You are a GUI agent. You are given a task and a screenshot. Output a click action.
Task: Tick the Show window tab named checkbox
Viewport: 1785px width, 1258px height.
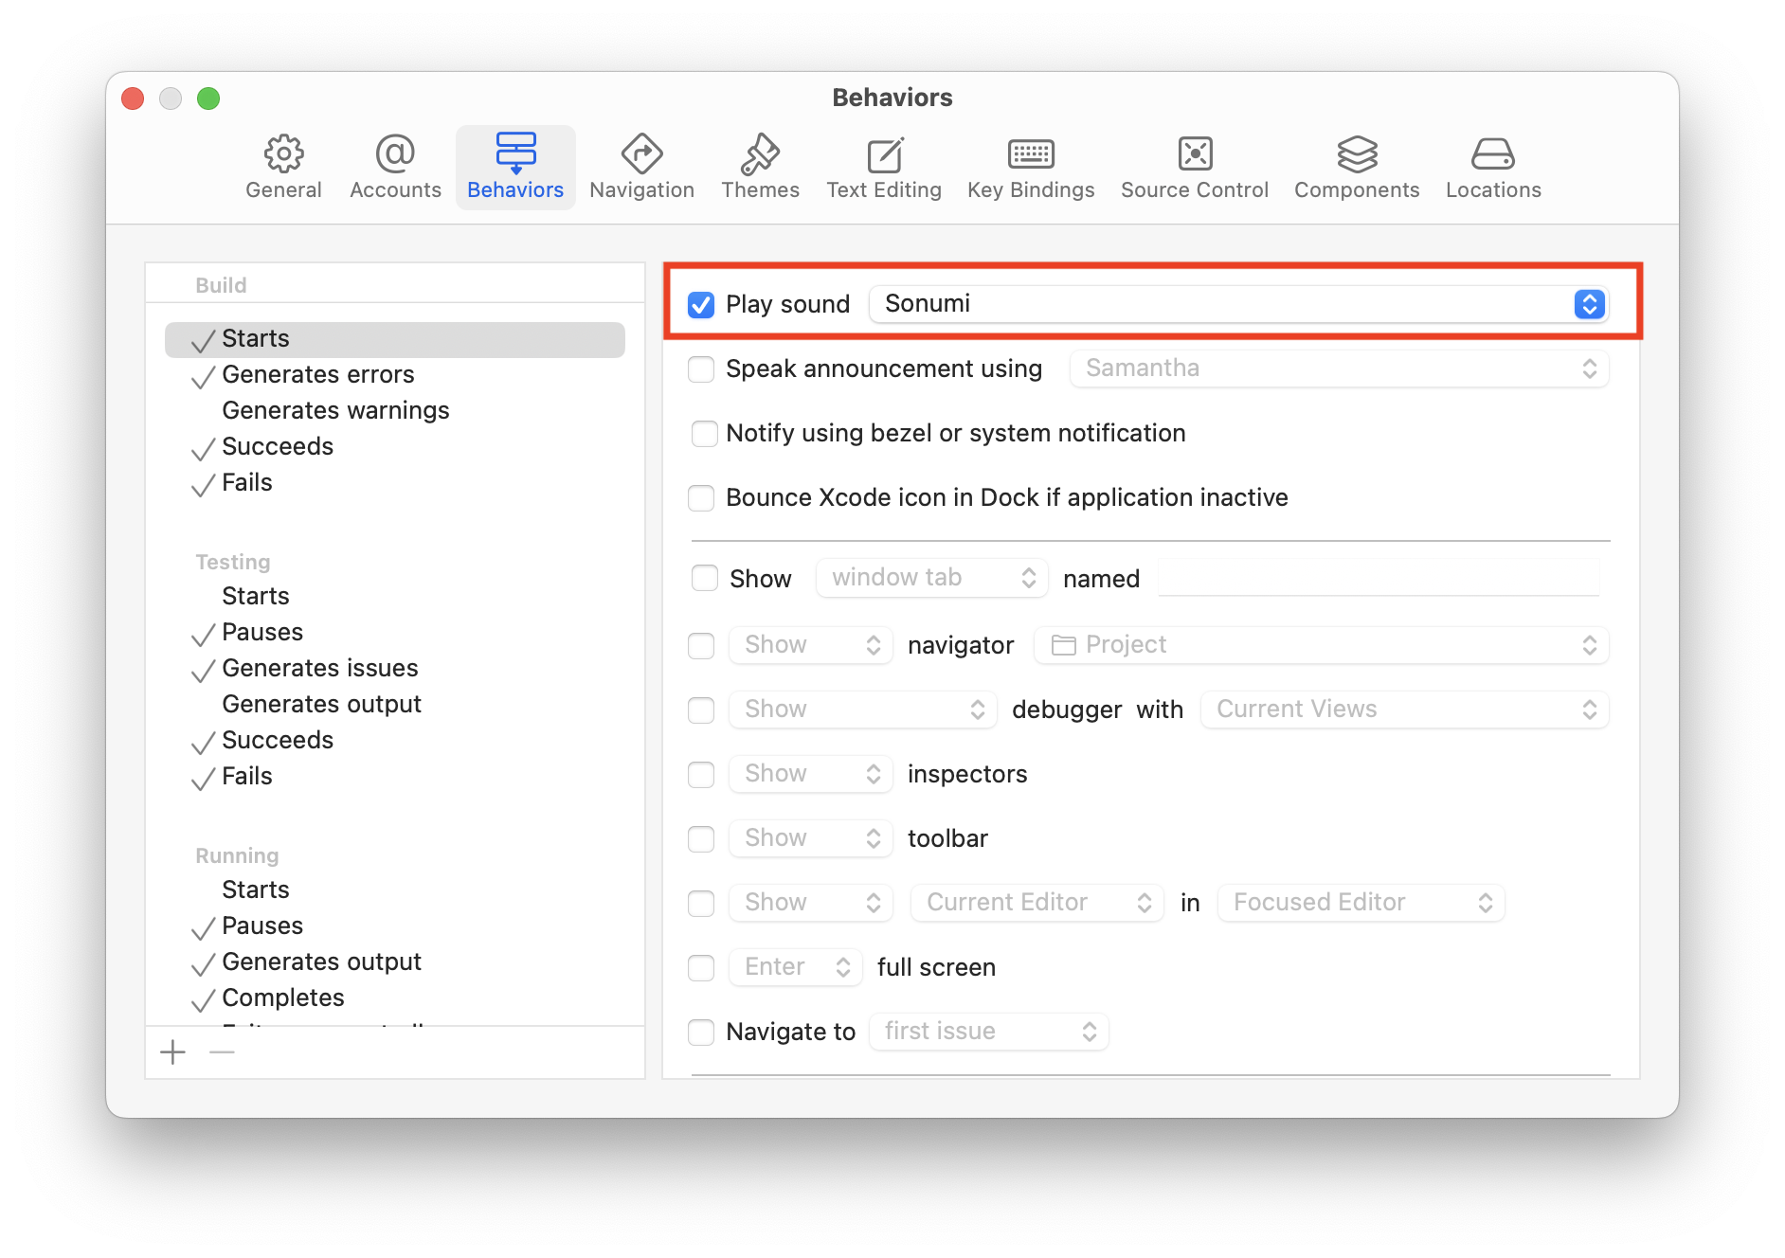pyautogui.click(x=705, y=578)
